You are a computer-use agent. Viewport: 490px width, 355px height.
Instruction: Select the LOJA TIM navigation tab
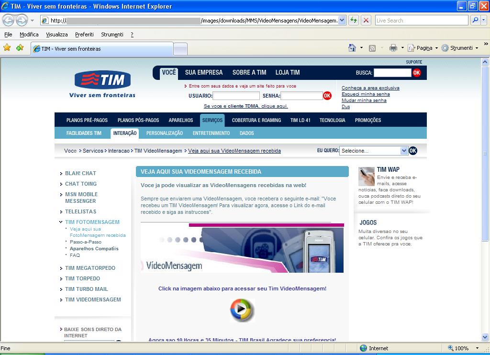[x=288, y=73]
